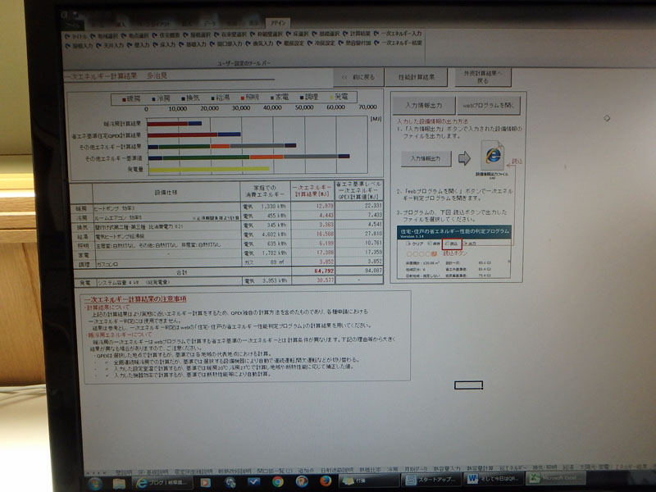The height and width of the screenshot is (492, 656).
Task: Click the 合計 total value 64,792 cell
Action: [x=311, y=269]
